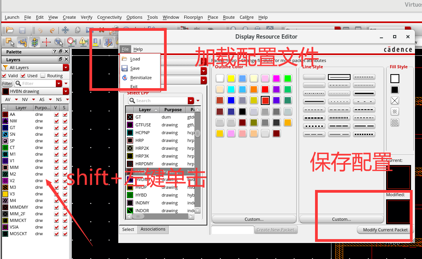This screenshot has height=259, width=422.
Task: Click the dashed-circle shapes selection icon
Action: (x=59, y=42)
